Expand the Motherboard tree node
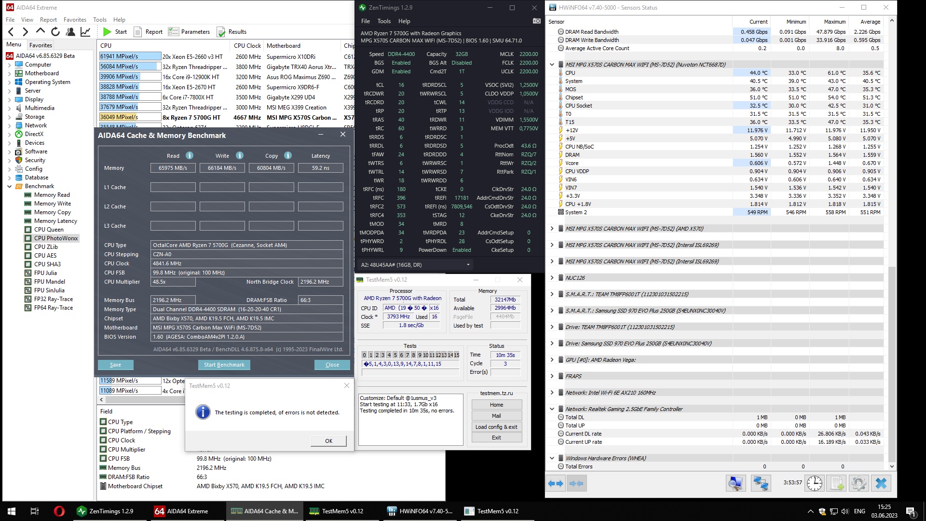The width and height of the screenshot is (926, 521). (x=9, y=73)
